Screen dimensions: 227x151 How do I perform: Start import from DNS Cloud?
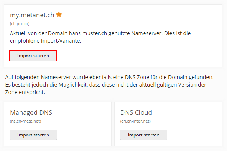click(144, 135)
